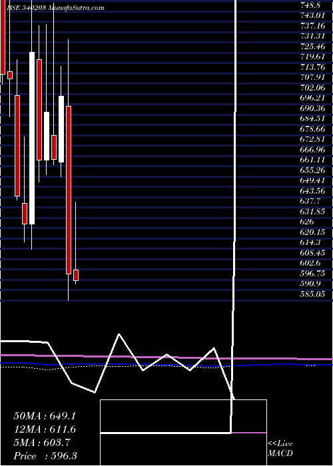Click the tall white candle body spanning 631 to 725
The image size is (333, 466).
click(x=32, y=138)
